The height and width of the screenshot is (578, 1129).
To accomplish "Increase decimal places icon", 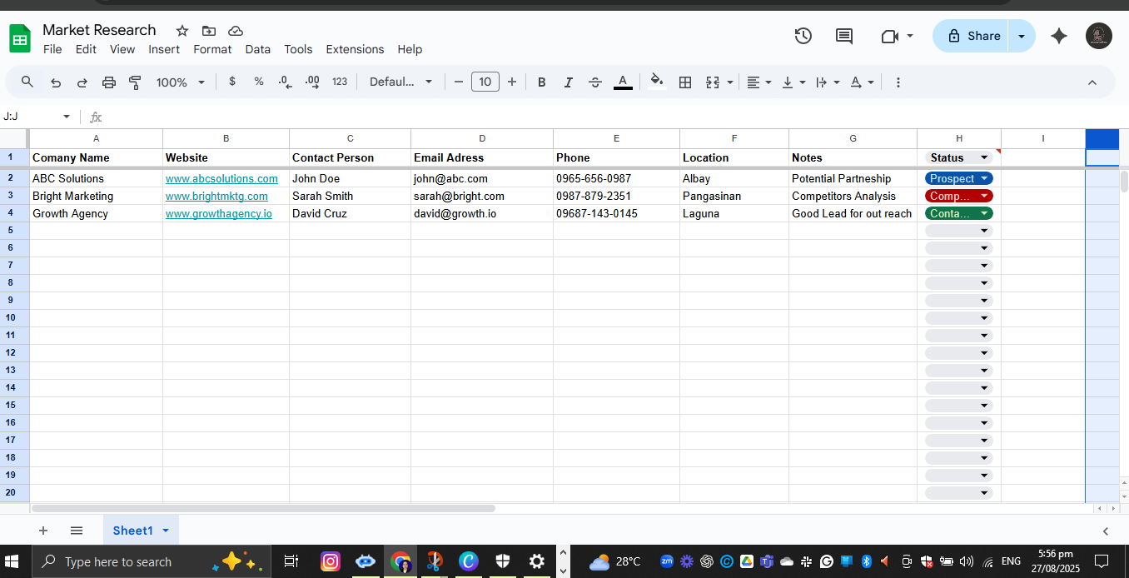I will [x=312, y=82].
